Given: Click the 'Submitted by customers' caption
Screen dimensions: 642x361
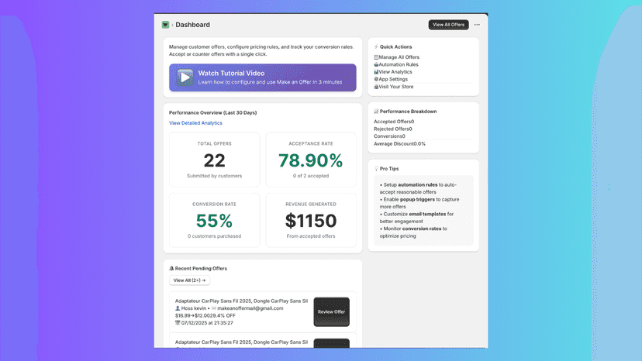Looking at the screenshot, I should point(214,176).
